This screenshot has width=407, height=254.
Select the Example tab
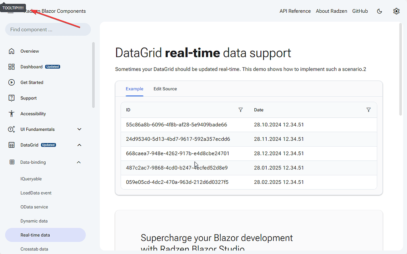tap(134, 89)
